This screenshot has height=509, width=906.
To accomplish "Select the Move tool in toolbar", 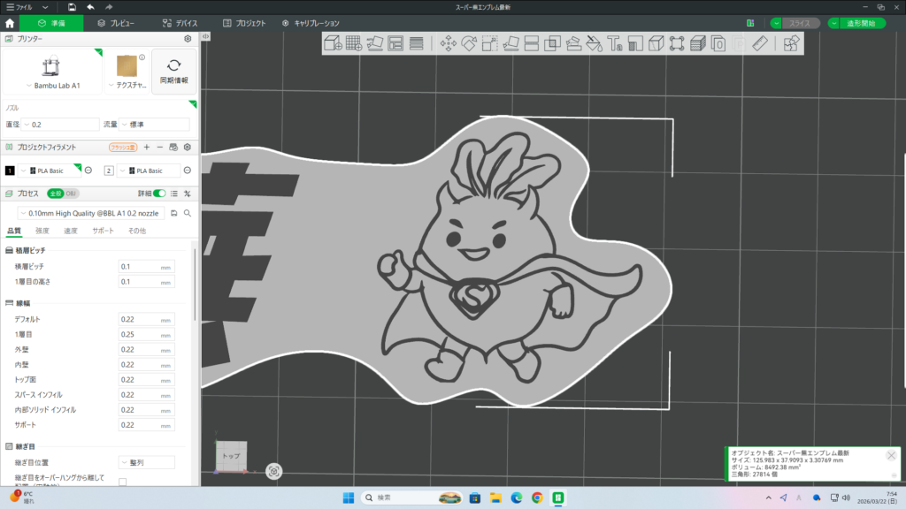I will tap(448, 43).
